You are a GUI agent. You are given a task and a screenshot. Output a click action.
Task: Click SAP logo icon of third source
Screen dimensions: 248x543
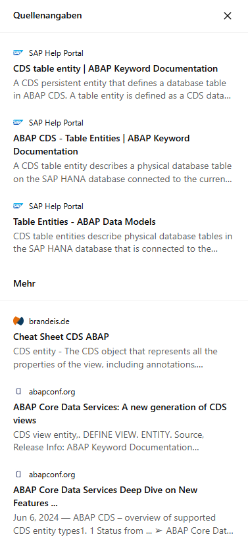point(18,206)
